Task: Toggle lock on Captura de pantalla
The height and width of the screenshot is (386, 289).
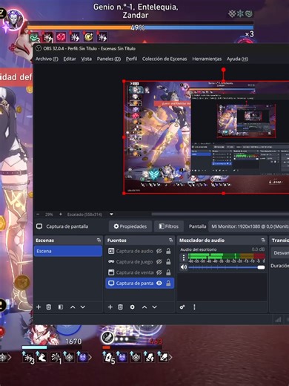Action: [168, 284]
